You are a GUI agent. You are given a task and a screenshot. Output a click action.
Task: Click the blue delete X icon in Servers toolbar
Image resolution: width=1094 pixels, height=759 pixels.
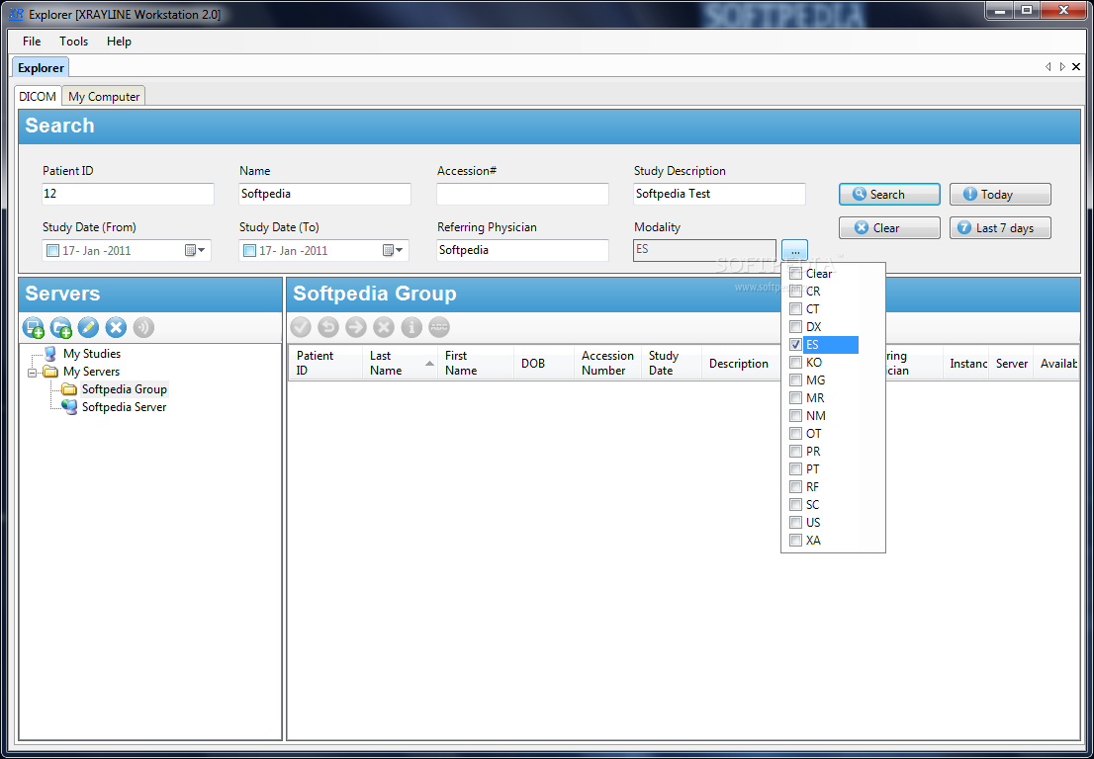(x=116, y=327)
